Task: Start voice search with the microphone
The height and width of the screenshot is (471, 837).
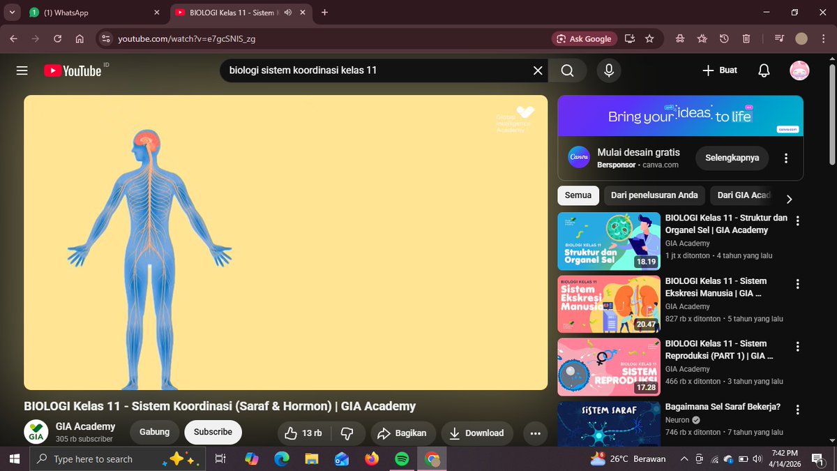Action: (609, 70)
